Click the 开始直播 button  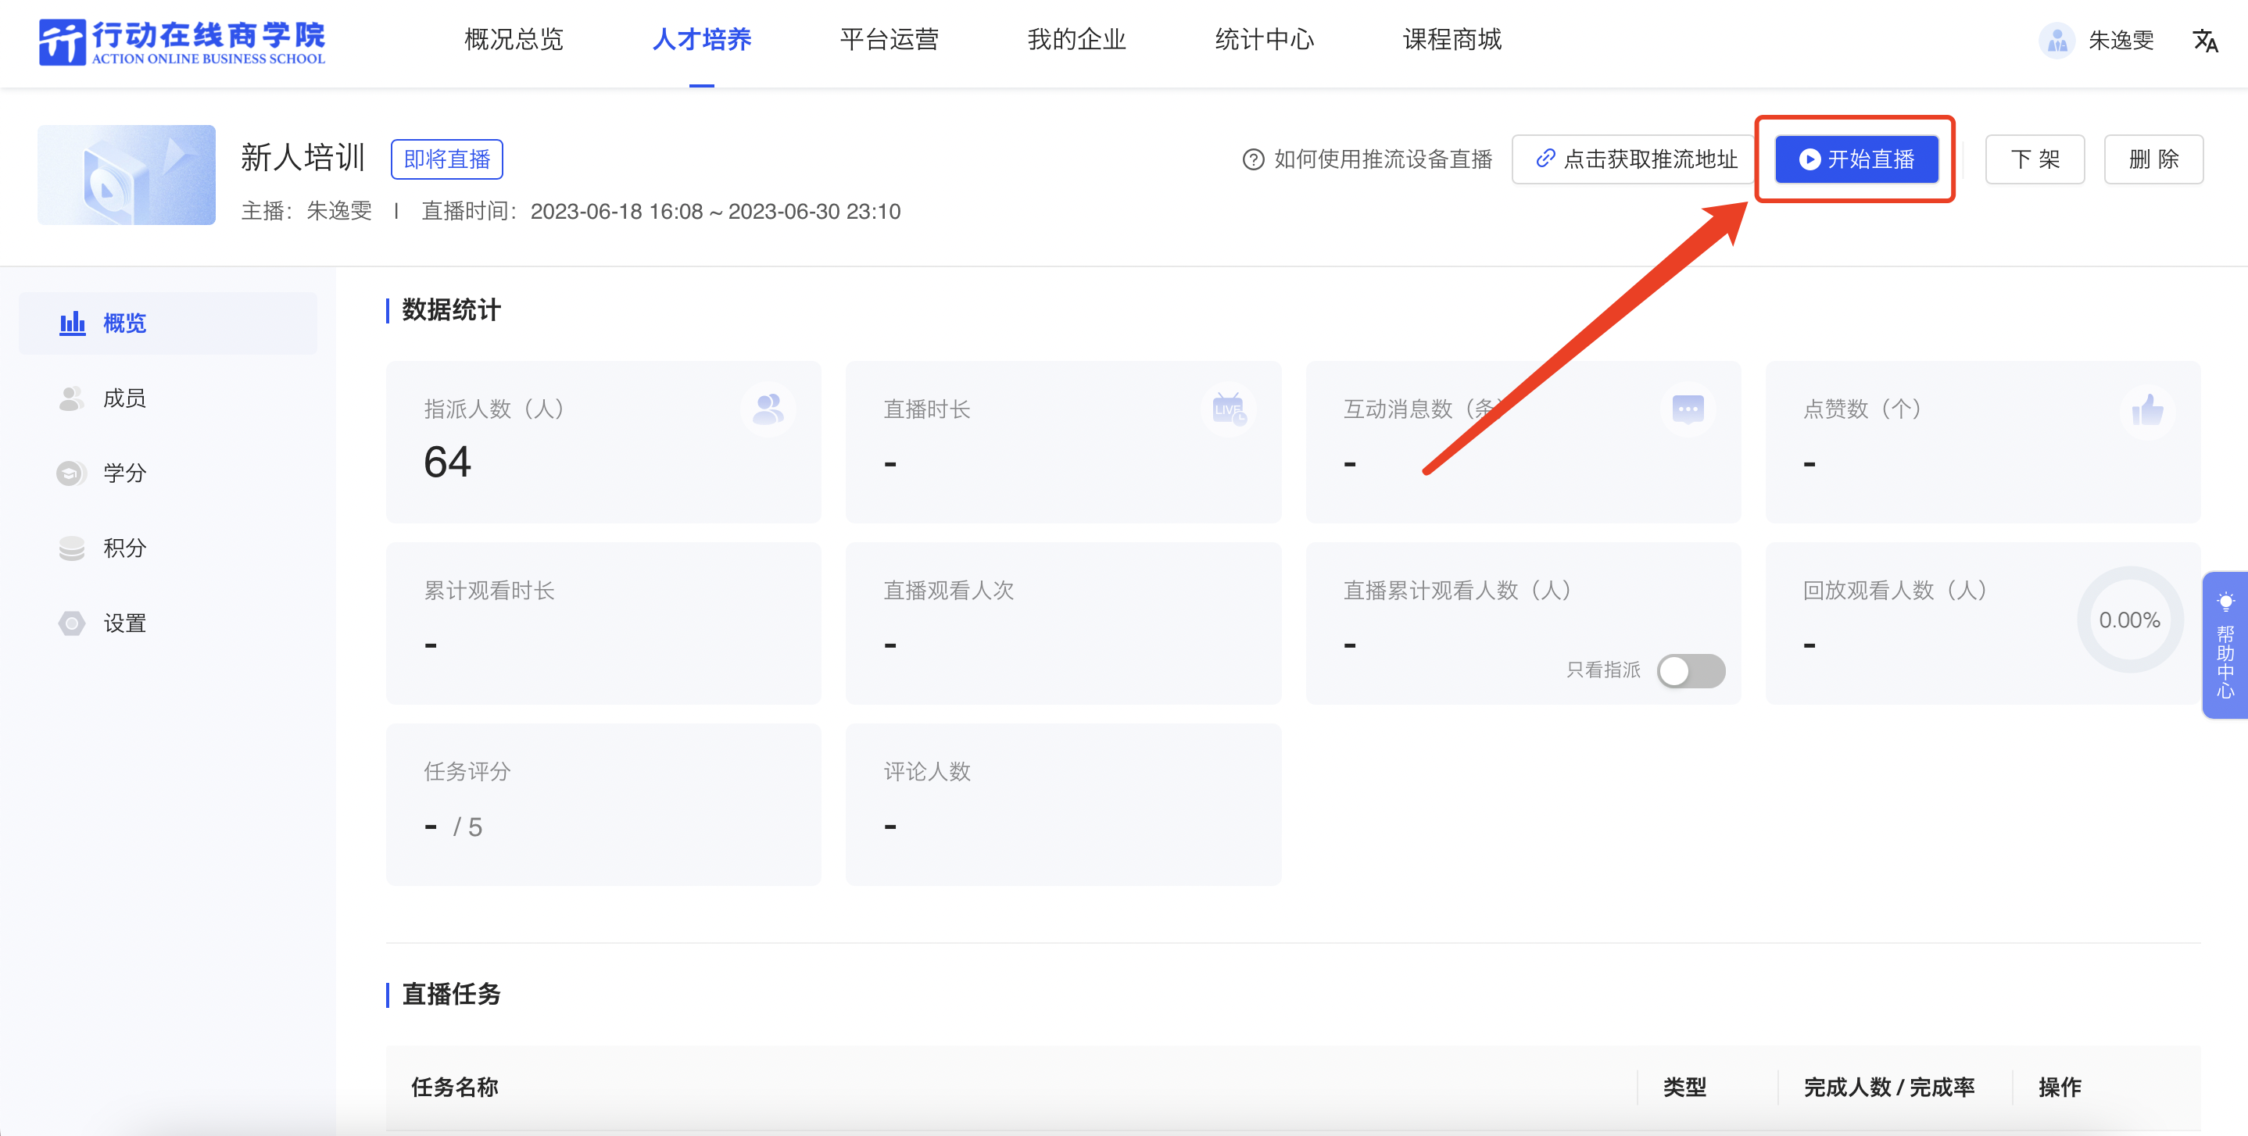[x=1856, y=159]
